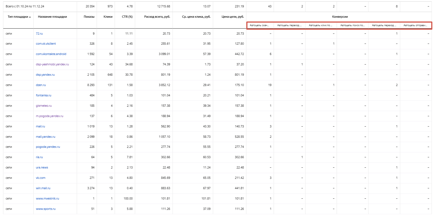
Task: Click the gismeteo.ru link
Action: pos(44,106)
